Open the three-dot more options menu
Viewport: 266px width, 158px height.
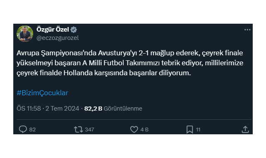tap(247, 30)
